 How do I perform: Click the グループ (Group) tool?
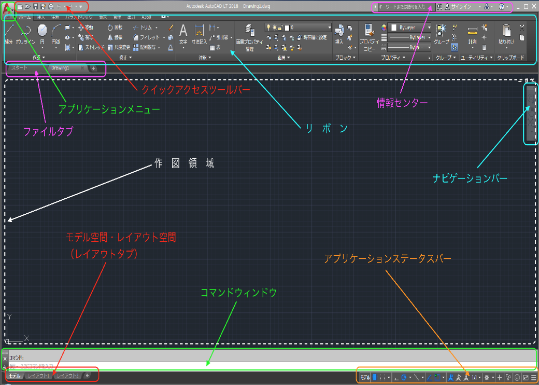point(442,34)
